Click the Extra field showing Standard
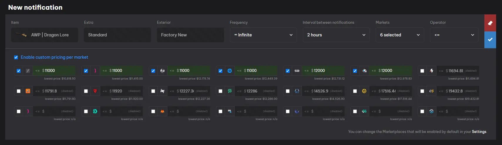The height and width of the screenshot is (145, 502). pyautogui.click(x=117, y=35)
